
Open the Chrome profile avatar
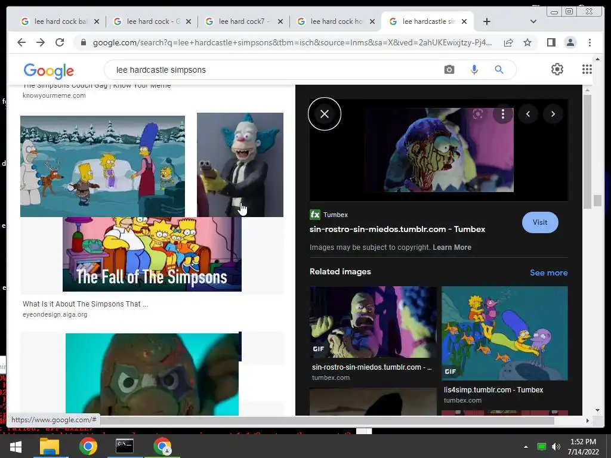pos(570,42)
